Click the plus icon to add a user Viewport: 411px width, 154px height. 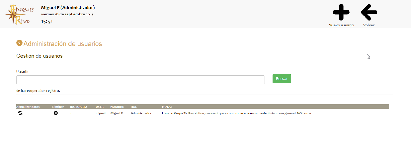[x=341, y=12]
